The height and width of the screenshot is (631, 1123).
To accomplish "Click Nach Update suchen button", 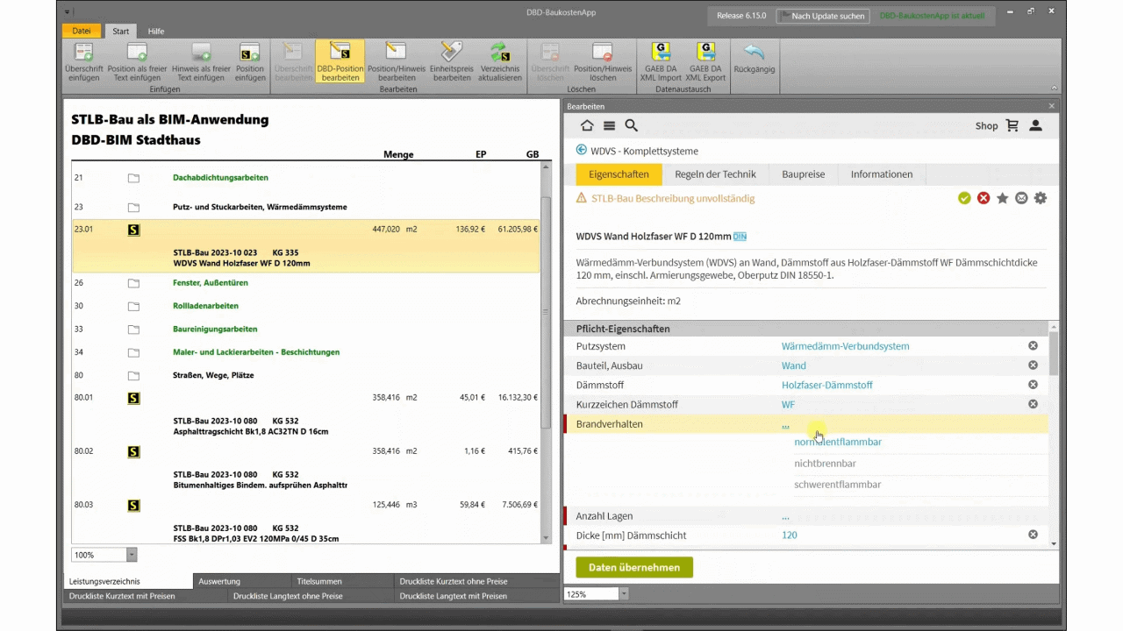I will click(x=823, y=16).
